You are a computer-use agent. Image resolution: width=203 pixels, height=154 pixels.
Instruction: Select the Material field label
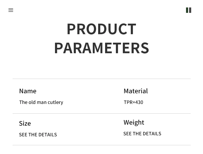[x=135, y=91]
